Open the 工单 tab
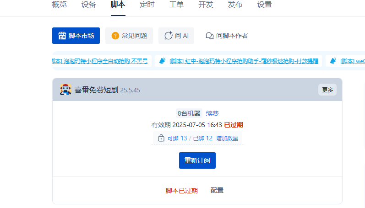Viewport: 365px width, 208px height. click(x=176, y=5)
